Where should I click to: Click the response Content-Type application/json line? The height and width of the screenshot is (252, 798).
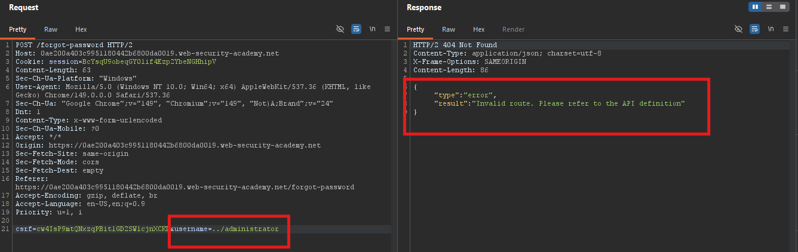507,53
